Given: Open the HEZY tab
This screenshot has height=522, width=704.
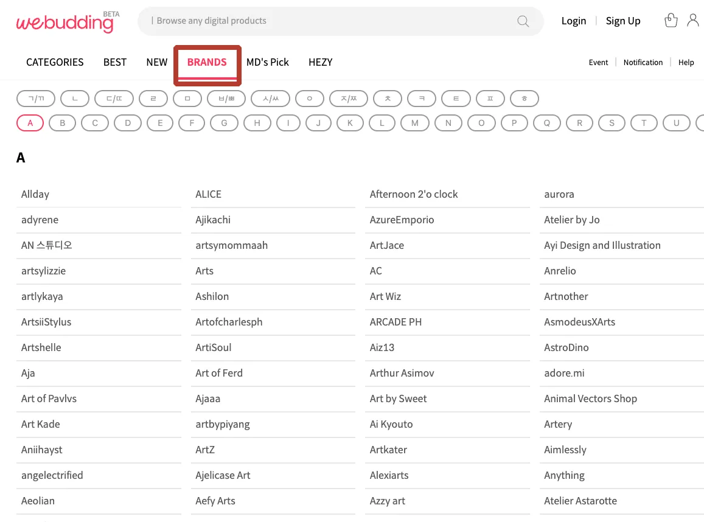Looking at the screenshot, I should pos(321,63).
